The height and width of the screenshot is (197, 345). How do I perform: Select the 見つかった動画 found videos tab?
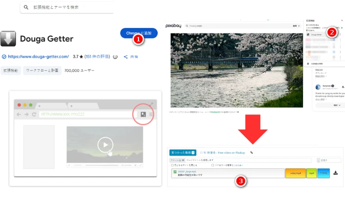(183, 153)
